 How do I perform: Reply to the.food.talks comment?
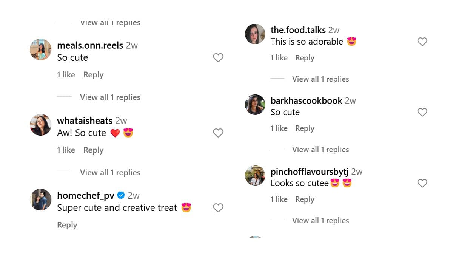305,58
